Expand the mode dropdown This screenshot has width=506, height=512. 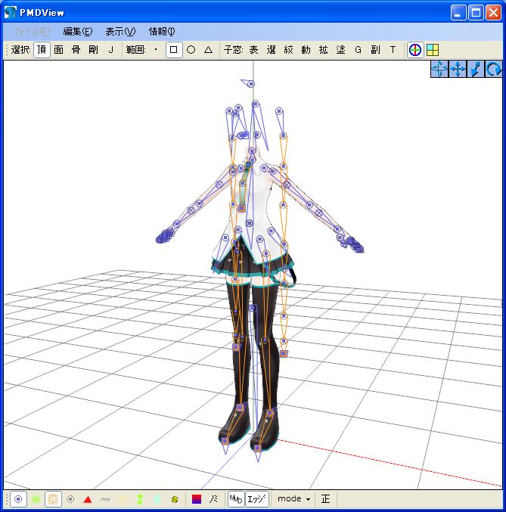point(293,499)
